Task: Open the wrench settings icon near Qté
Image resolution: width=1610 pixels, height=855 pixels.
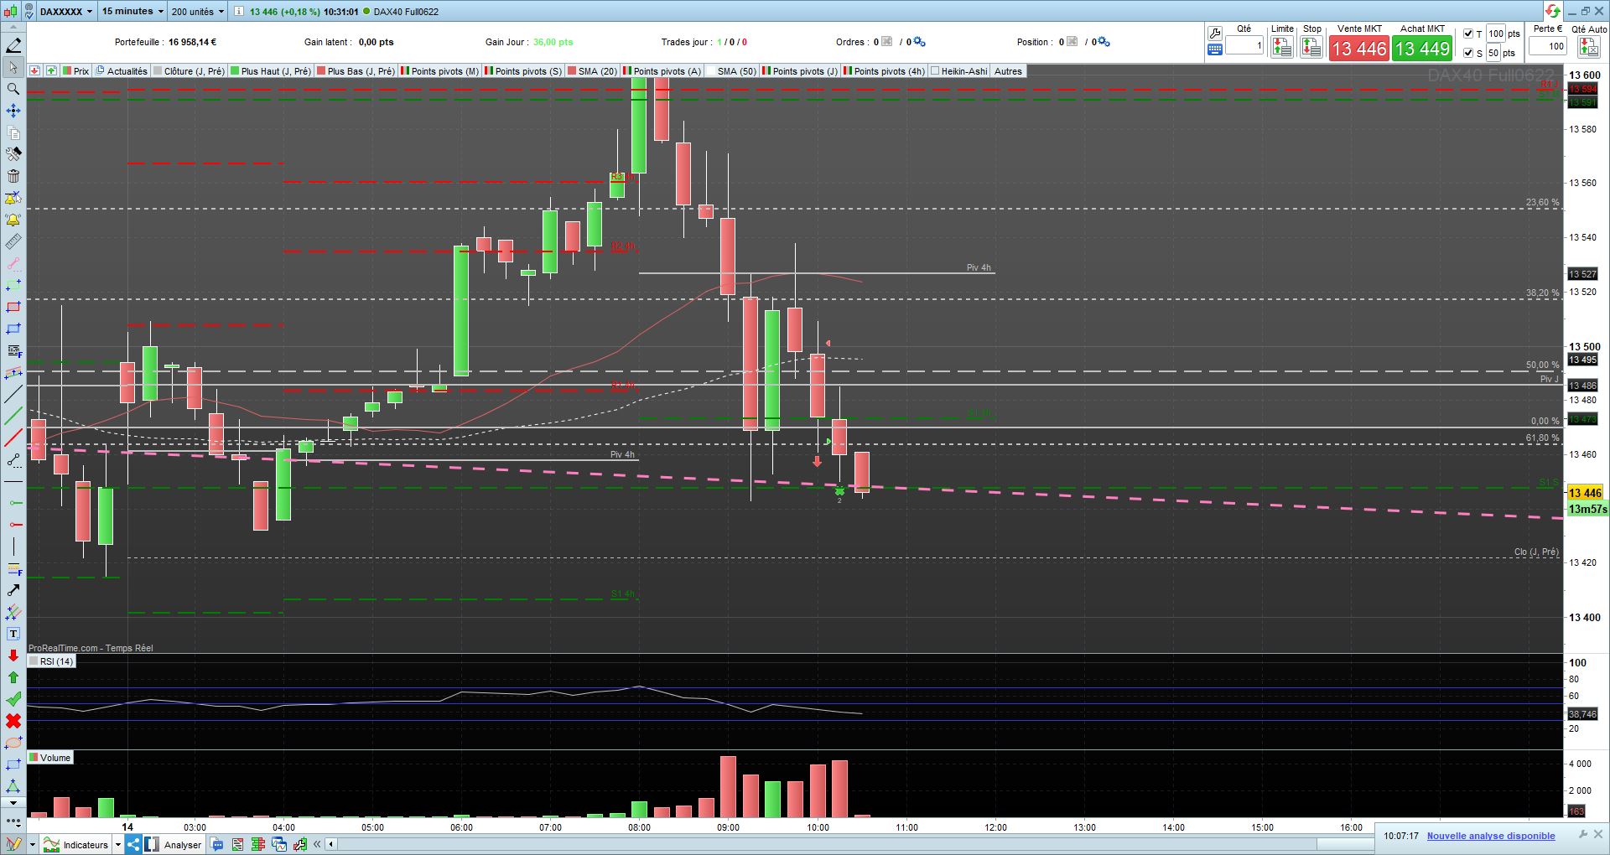Action: click(x=1215, y=33)
